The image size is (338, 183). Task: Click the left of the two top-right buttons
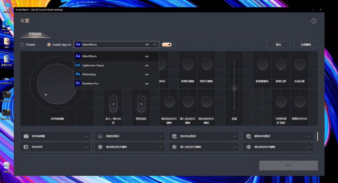[278, 45]
